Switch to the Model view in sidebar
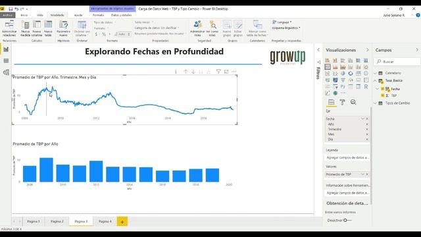The width and height of the screenshot is (421, 237). [6, 72]
